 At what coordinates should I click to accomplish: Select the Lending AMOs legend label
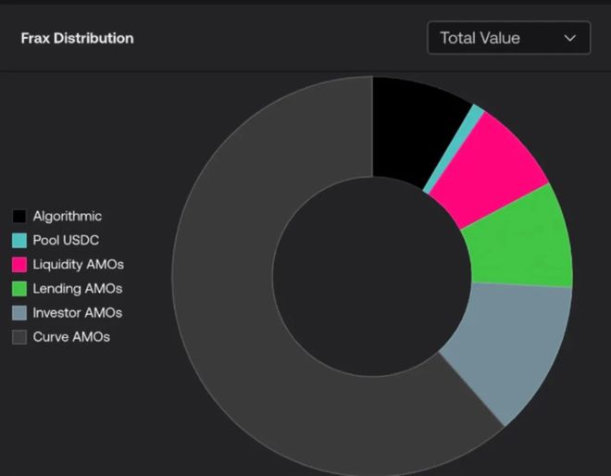(x=78, y=289)
